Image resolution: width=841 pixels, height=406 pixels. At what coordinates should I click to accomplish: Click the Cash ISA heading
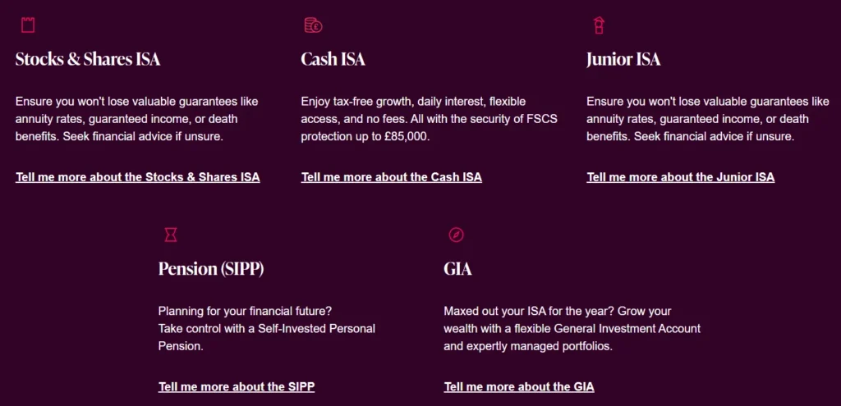click(x=333, y=59)
